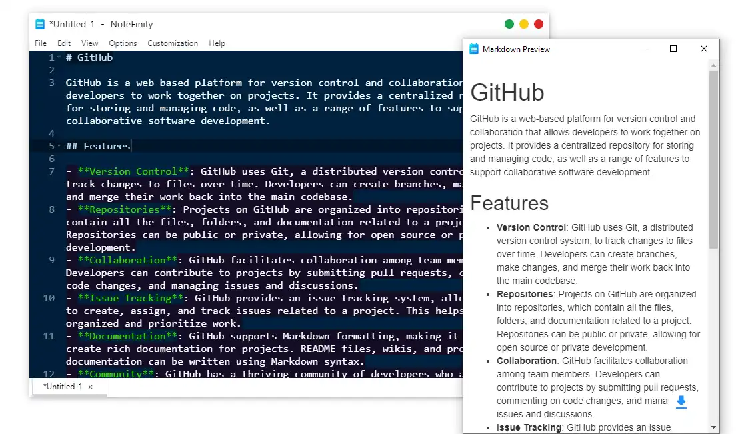Click bold 'Issue Tracking' in the preview
The width and height of the screenshot is (746, 434).
pos(529,427)
